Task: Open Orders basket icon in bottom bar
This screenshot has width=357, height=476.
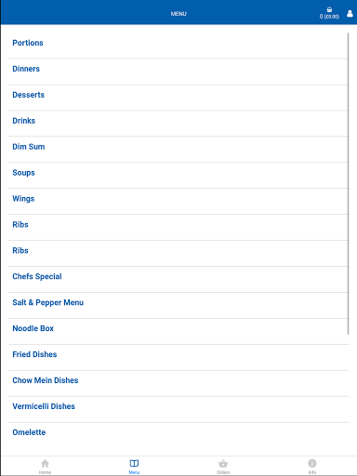Action: tap(223, 464)
